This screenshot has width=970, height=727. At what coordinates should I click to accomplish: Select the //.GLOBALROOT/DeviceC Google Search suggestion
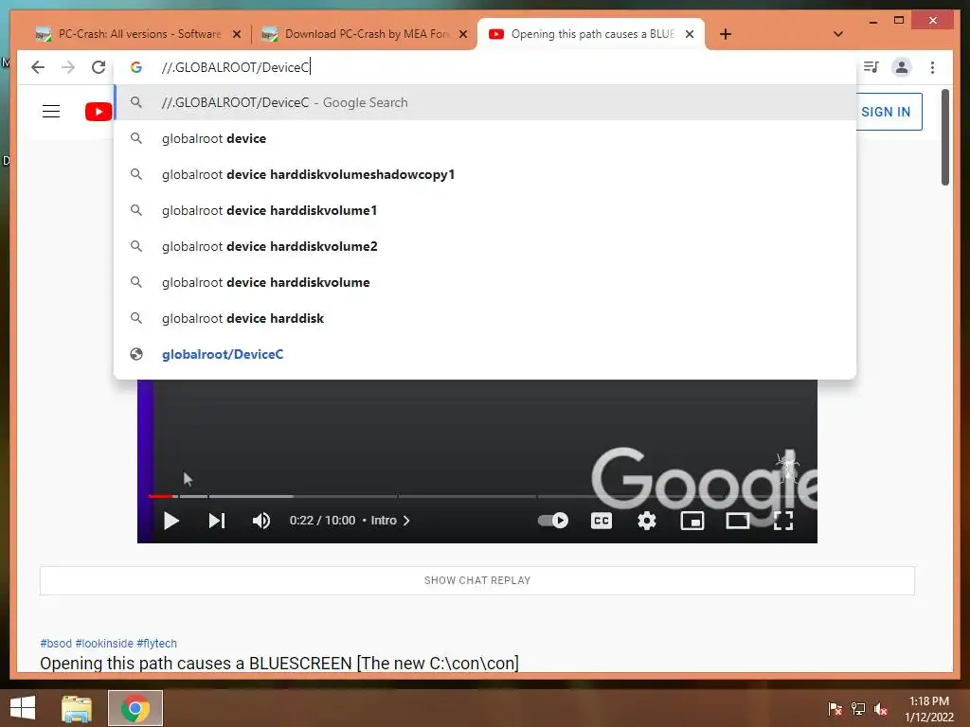[485, 102]
